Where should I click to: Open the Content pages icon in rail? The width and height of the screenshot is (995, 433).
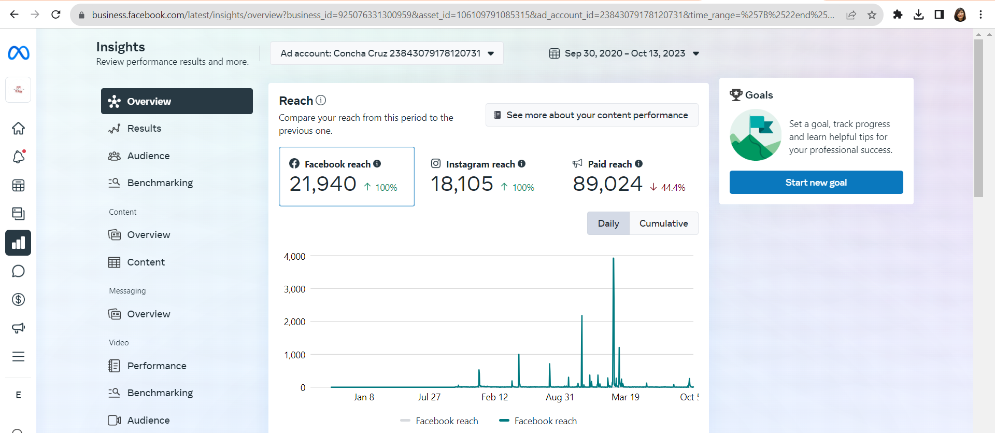point(18,214)
